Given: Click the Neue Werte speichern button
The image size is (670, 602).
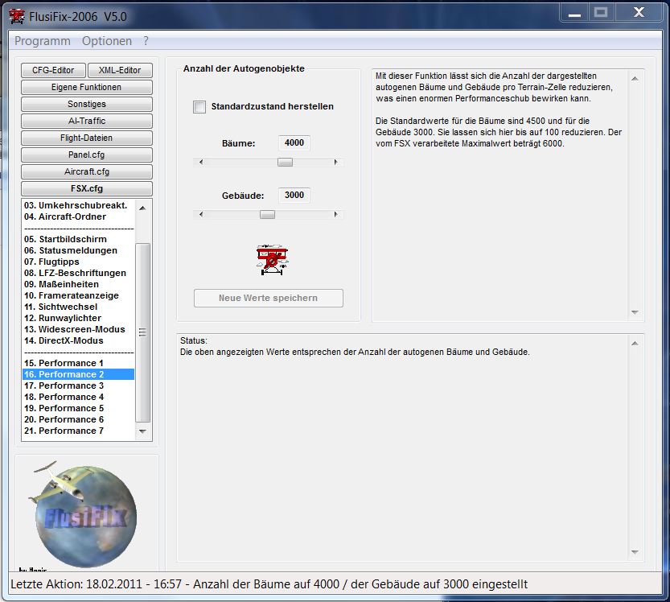Looking at the screenshot, I should (x=269, y=298).
